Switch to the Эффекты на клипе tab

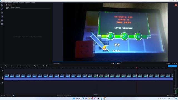click(16, 7)
